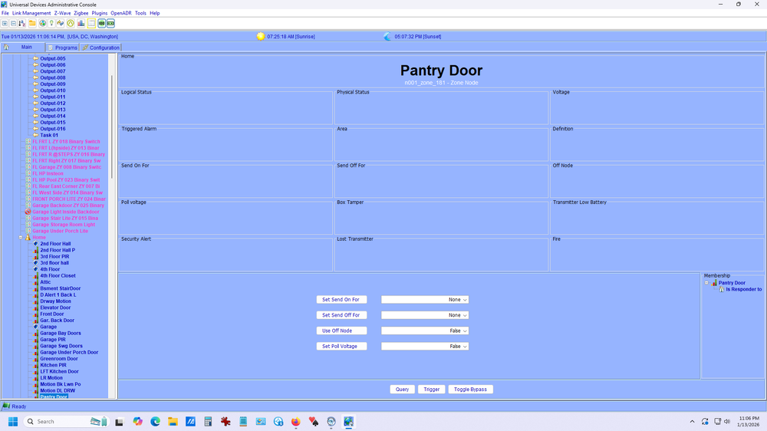767x431 pixels.
Task: Open the Use Off Node value dropdown
Action: click(x=425, y=331)
